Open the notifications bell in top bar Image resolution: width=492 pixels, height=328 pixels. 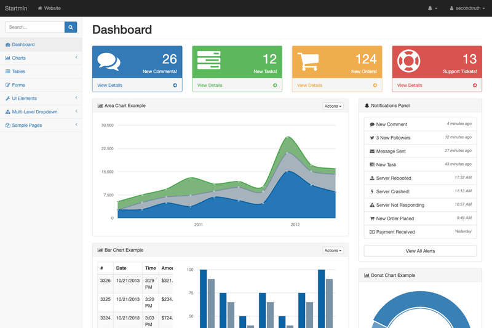432,8
